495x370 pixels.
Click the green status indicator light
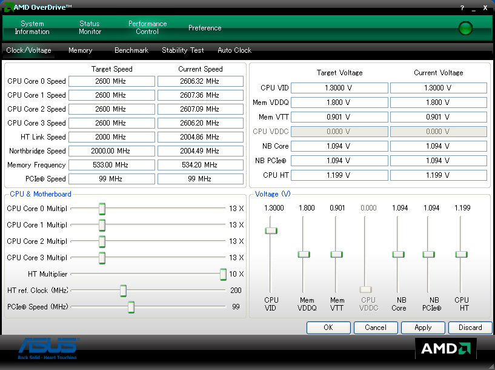(x=465, y=28)
